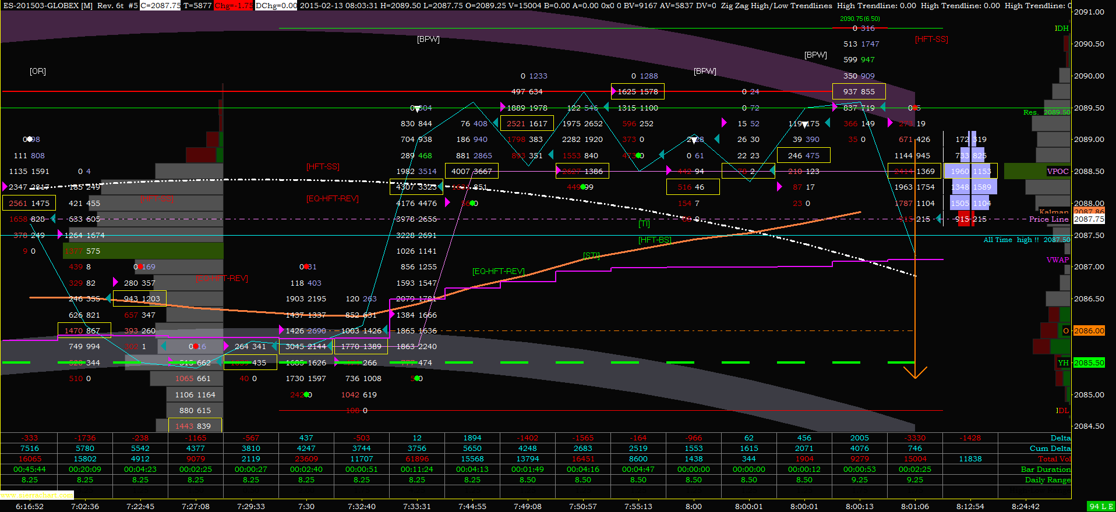Select the 61896 Total Vol cell

click(x=417, y=458)
